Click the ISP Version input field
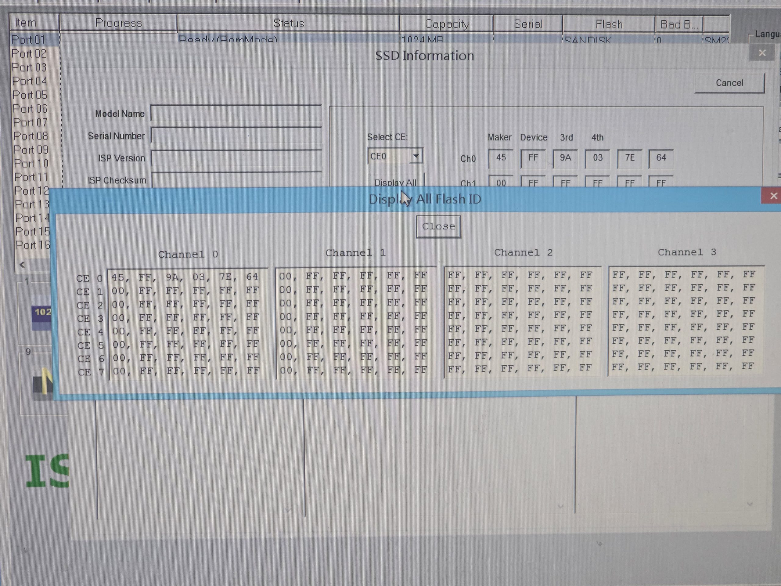Screen dimensions: 781x586 point(236,158)
